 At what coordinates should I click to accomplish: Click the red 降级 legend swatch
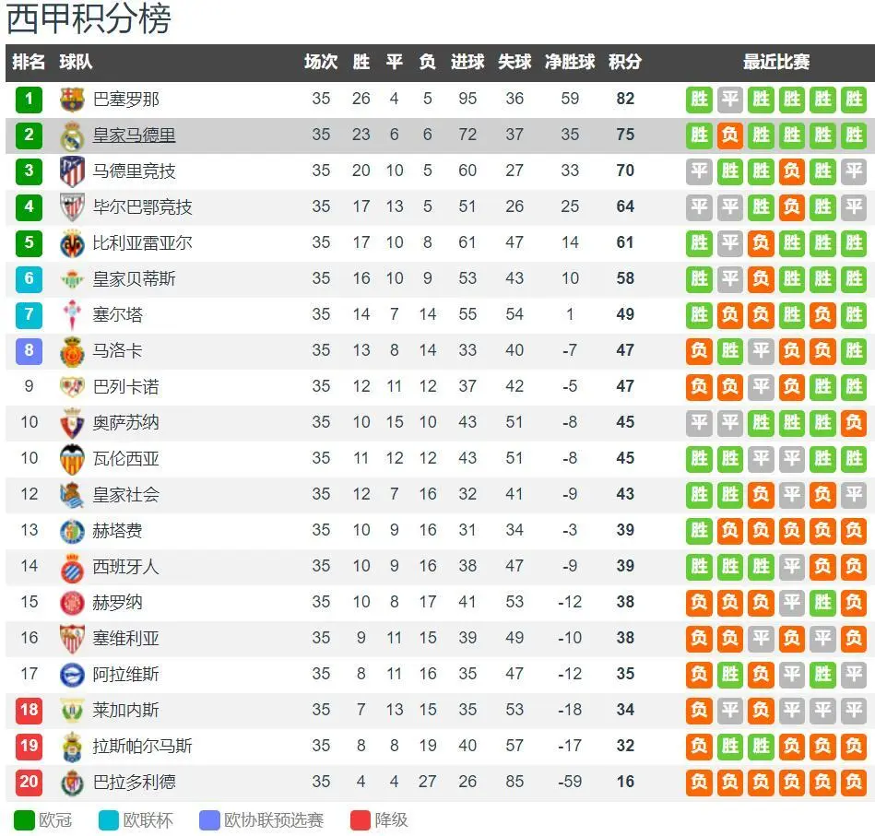click(x=360, y=820)
